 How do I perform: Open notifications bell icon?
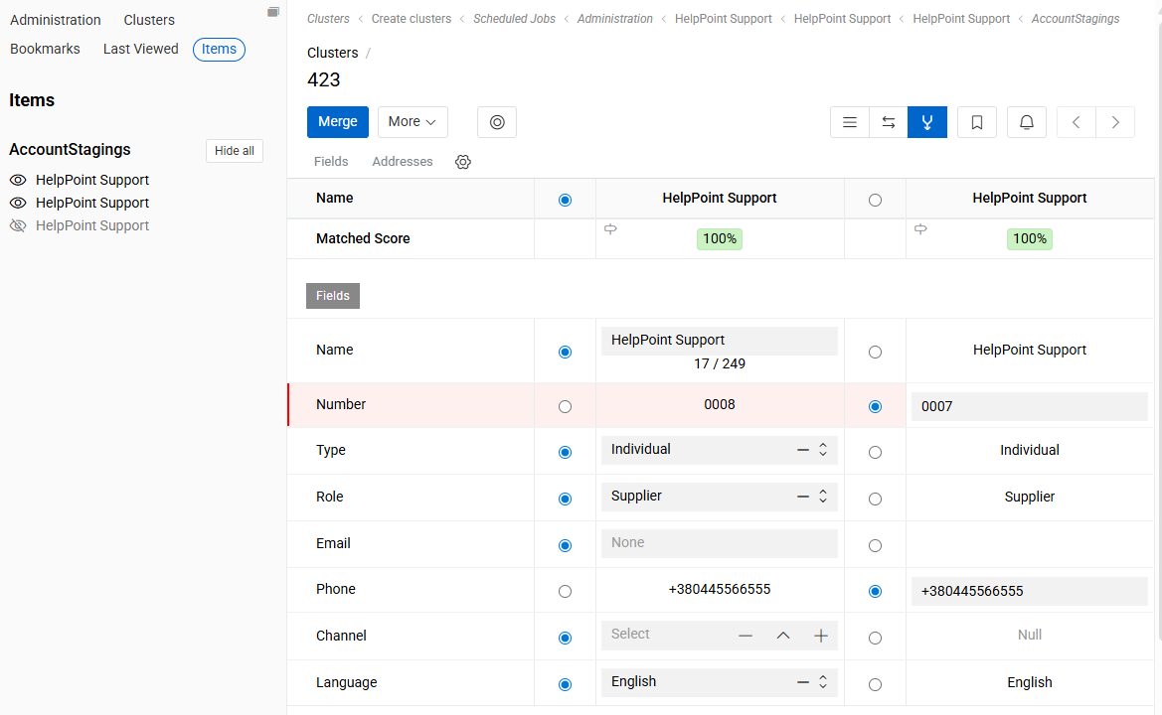pyautogui.click(x=1027, y=122)
